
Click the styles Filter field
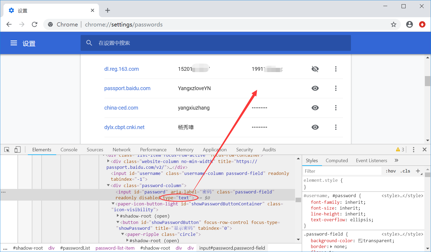click(x=342, y=171)
